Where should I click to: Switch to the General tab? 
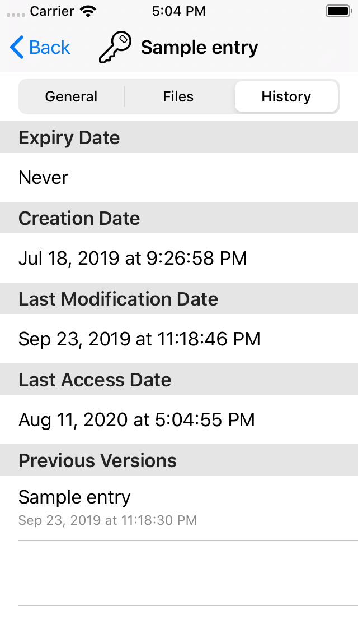[x=71, y=96]
